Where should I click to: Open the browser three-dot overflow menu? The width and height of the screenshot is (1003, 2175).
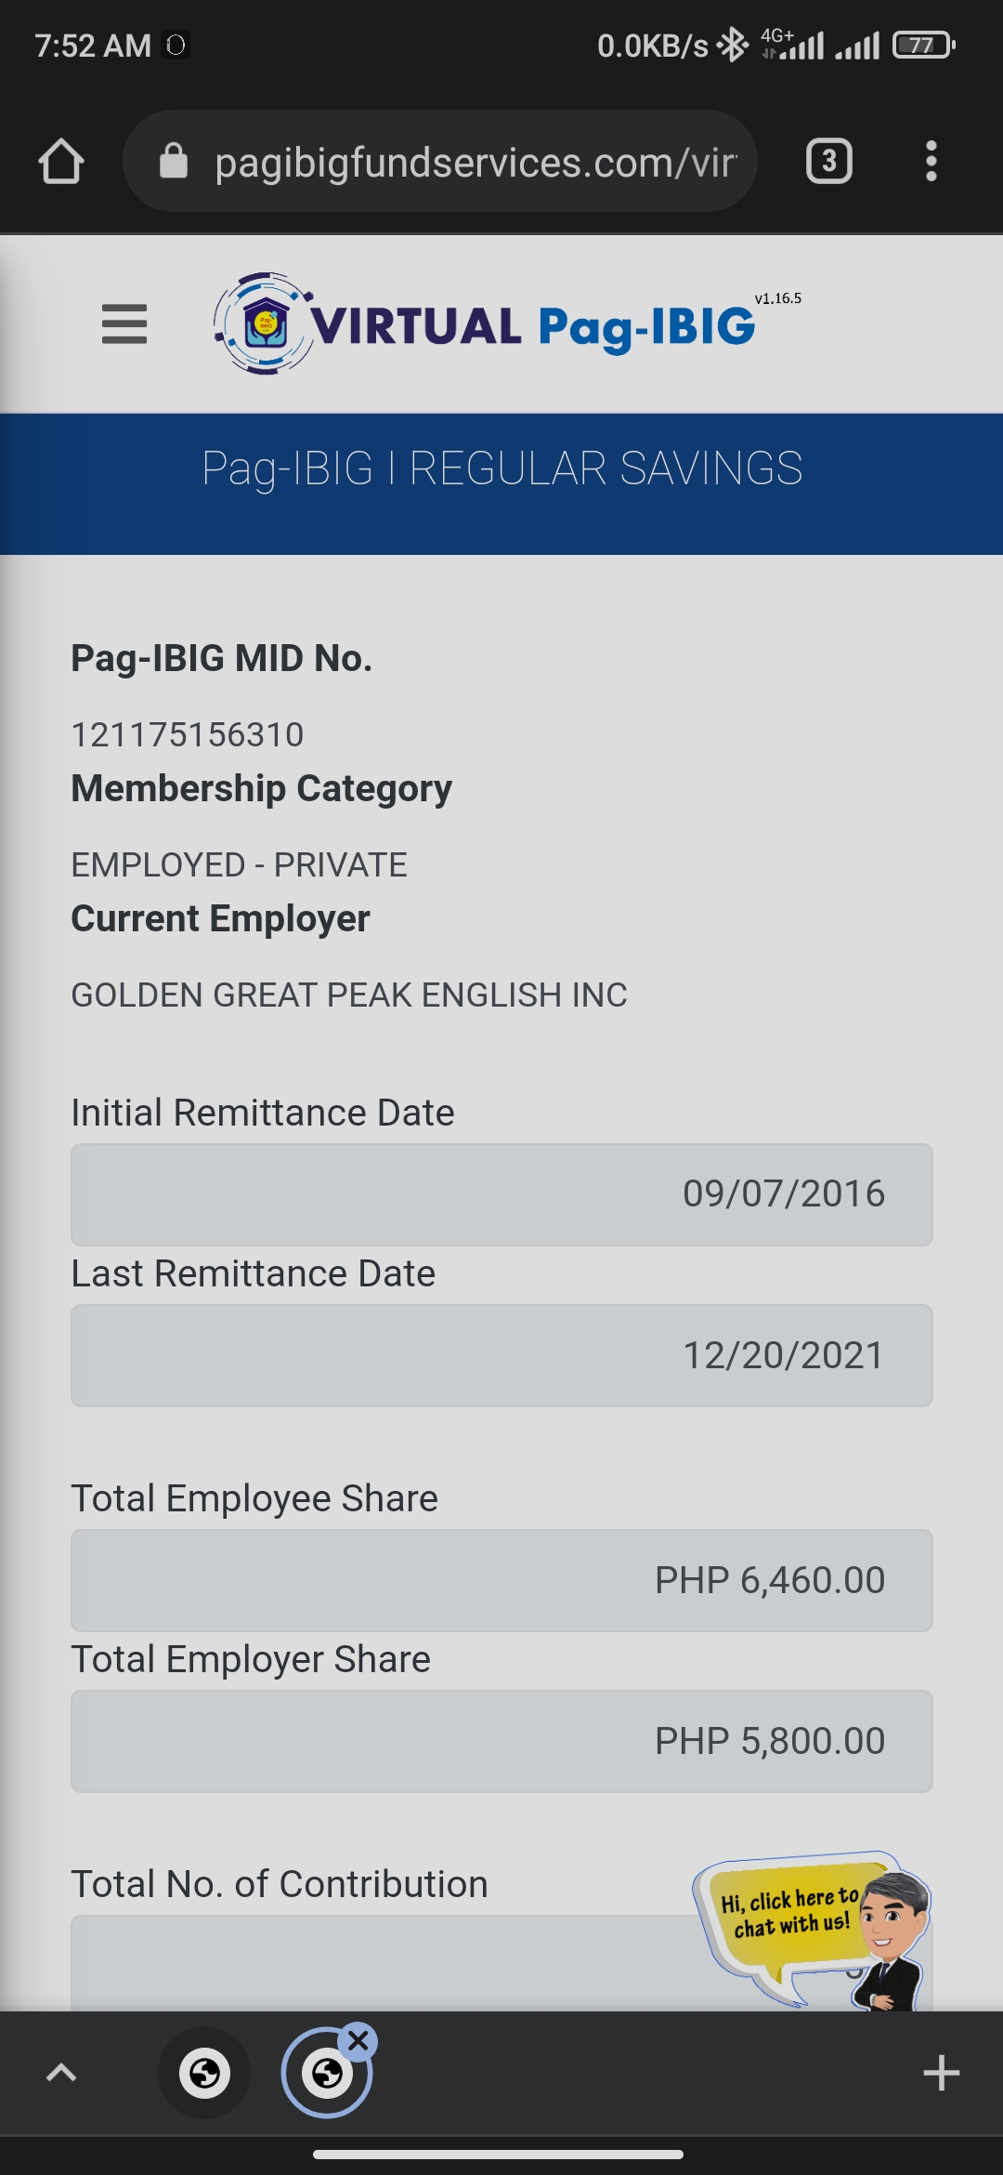(x=931, y=162)
